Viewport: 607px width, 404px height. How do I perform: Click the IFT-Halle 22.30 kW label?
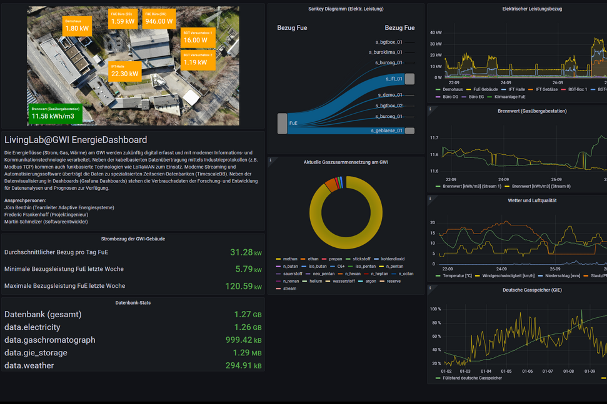(124, 71)
